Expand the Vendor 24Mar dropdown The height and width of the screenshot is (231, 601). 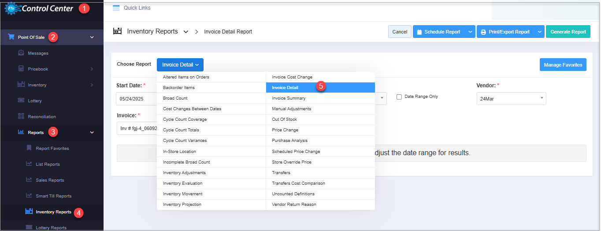pos(511,99)
